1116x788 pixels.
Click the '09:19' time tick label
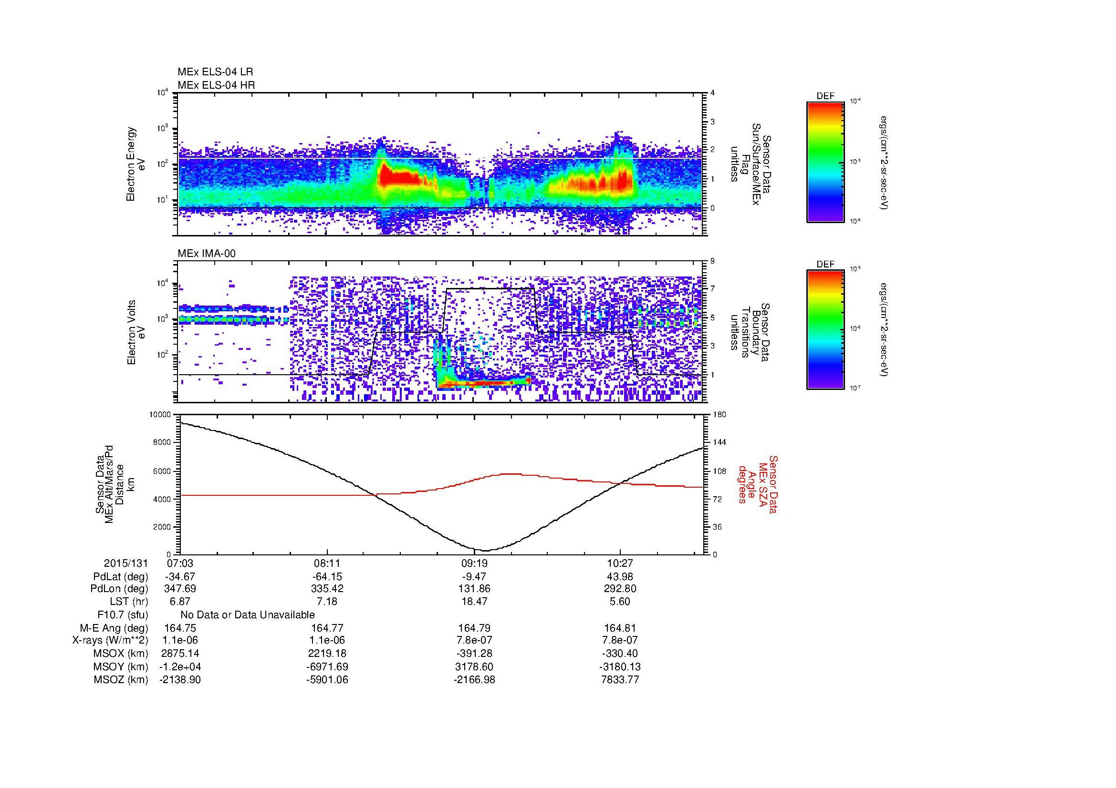tap(474, 563)
